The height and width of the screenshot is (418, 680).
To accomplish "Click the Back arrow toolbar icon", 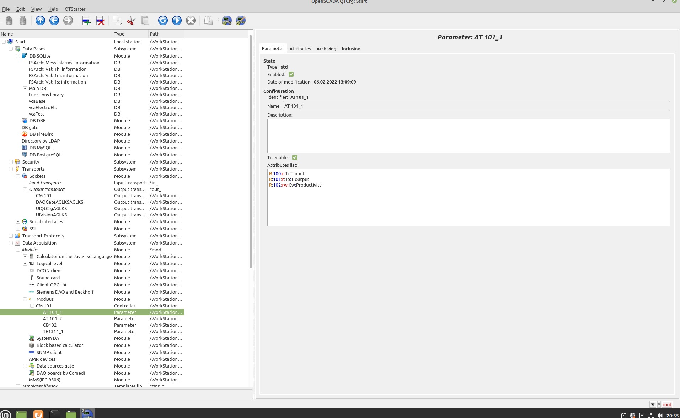I will point(54,21).
